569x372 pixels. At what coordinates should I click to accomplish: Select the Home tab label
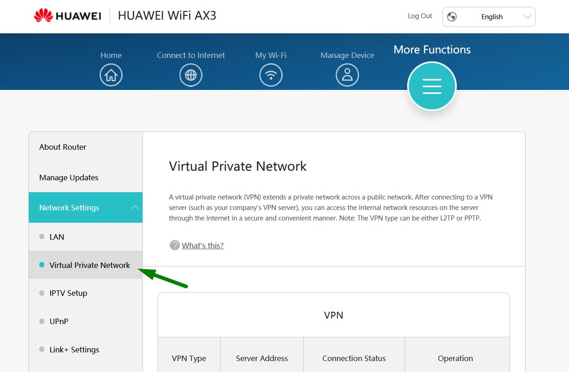point(111,55)
